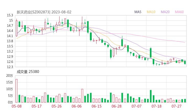Screen dimensions: 189x112
Task: Click the 12.3 price axis label
Action: [x=10, y=67]
